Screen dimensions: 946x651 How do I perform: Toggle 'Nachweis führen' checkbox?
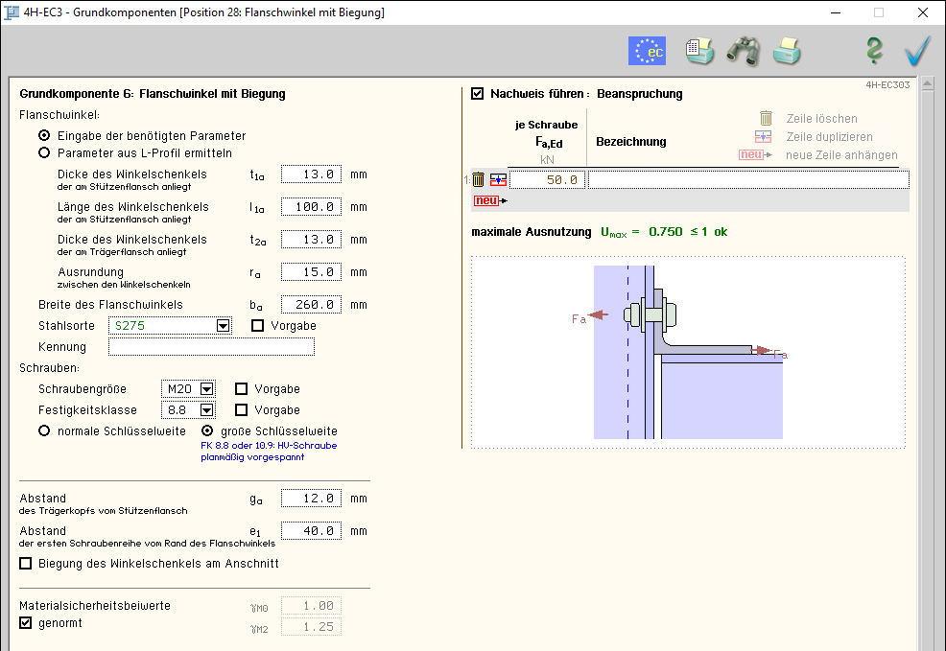478,94
